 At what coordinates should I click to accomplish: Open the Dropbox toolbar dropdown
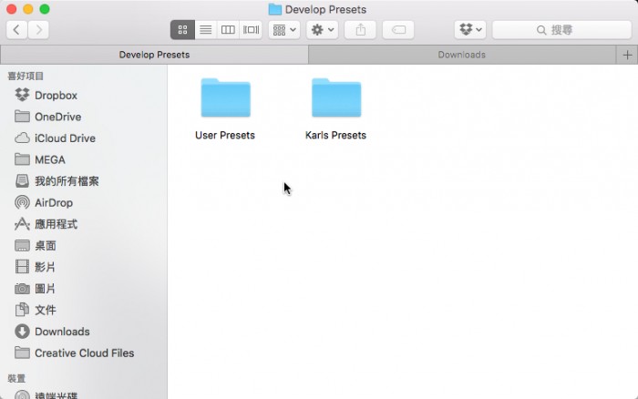(470, 30)
